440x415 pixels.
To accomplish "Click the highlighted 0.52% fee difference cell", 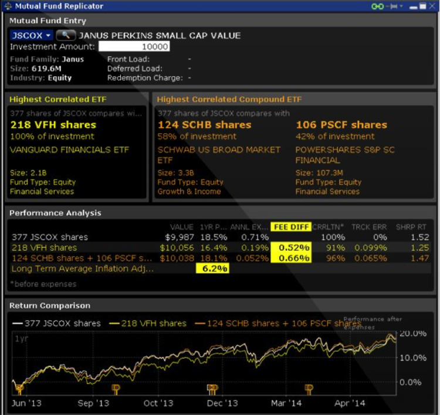I will [291, 247].
